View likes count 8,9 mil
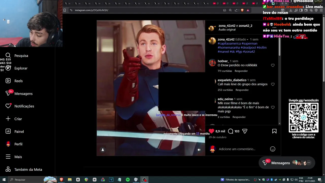 tap(220, 131)
